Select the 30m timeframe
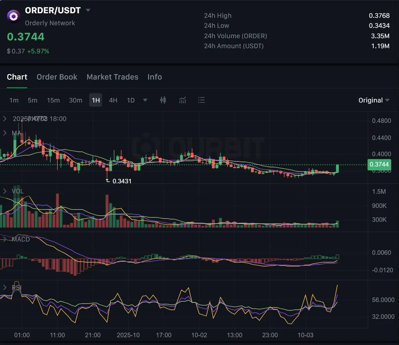Screen dimensions: 399x345 click(x=75, y=100)
